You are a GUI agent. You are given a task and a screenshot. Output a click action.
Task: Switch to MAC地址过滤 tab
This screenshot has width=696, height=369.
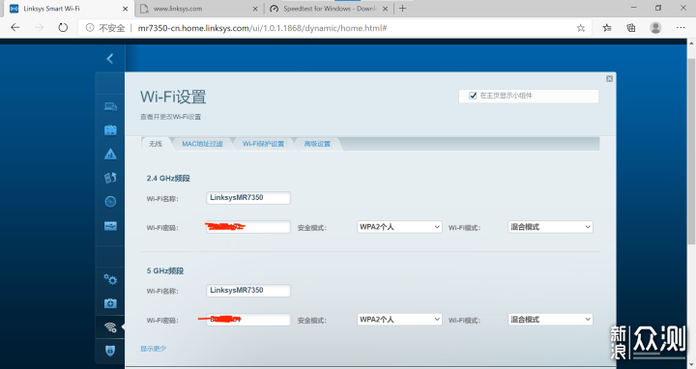202,144
